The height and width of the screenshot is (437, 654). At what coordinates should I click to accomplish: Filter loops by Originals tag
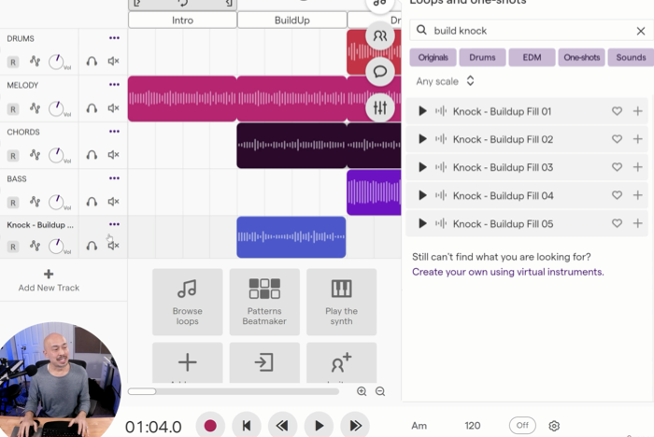pyautogui.click(x=433, y=57)
